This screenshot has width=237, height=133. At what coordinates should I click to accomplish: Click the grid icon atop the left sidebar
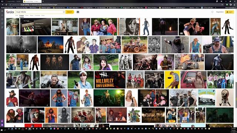click(x=2, y=11)
